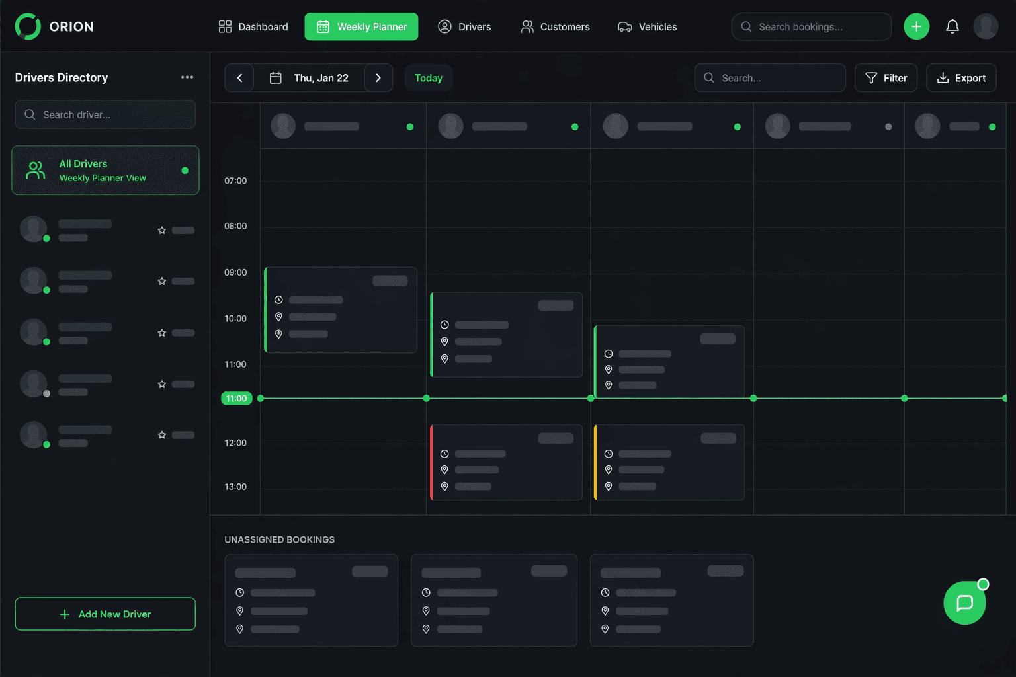Open first unassigned booking card
The height and width of the screenshot is (677, 1016).
(312, 600)
